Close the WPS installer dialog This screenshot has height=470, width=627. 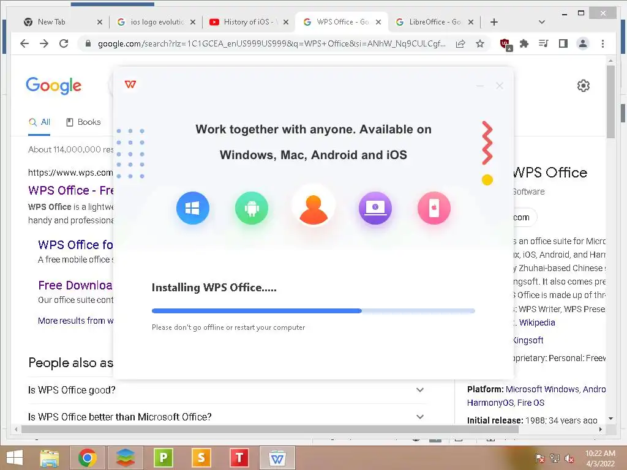click(x=500, y=86)
